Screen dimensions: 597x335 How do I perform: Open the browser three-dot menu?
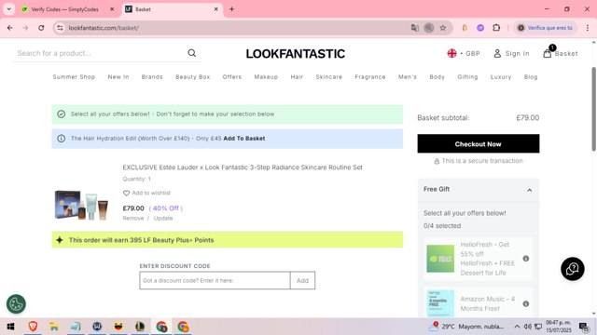pos(588,28)
